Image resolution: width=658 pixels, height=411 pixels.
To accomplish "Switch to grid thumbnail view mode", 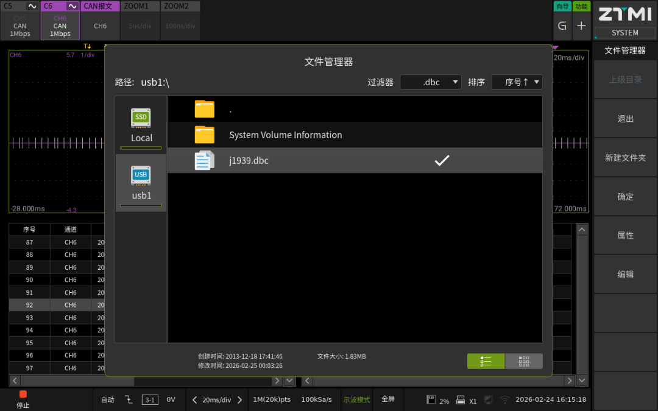I will point(523,360).
